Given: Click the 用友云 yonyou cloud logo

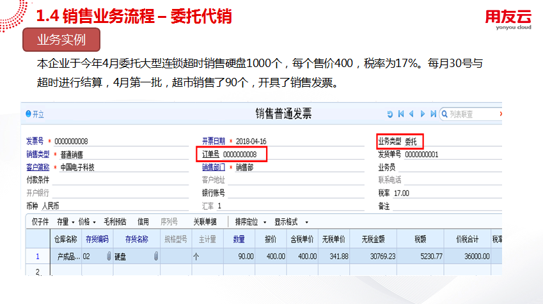Looking at the screenshot, I should coord(508,20).
